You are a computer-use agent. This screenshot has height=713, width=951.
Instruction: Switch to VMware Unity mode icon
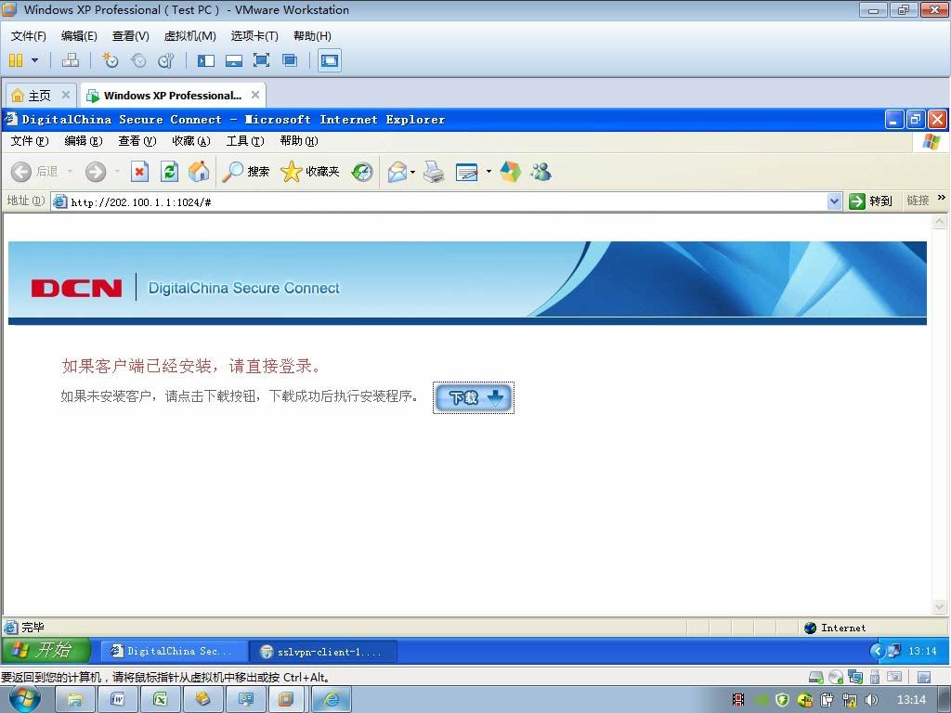[x=290, y=60]
